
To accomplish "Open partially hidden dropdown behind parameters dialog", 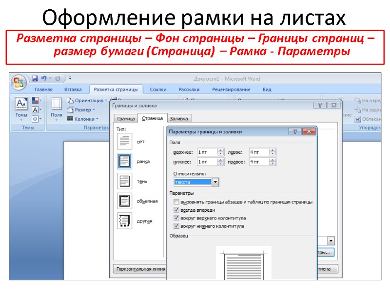I will click(331, 240).
